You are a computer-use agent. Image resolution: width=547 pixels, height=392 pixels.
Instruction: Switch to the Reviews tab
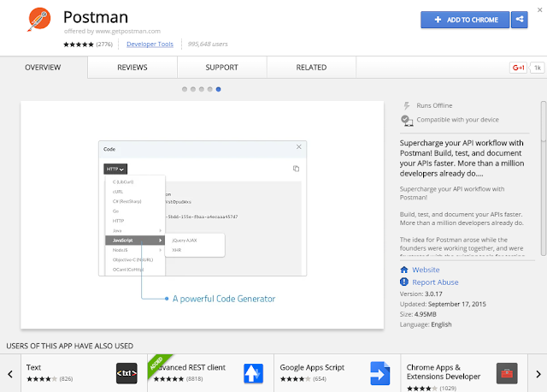(x=132, y=68)
